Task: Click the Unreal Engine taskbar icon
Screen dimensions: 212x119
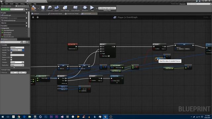Action: [x=105, y=117]
